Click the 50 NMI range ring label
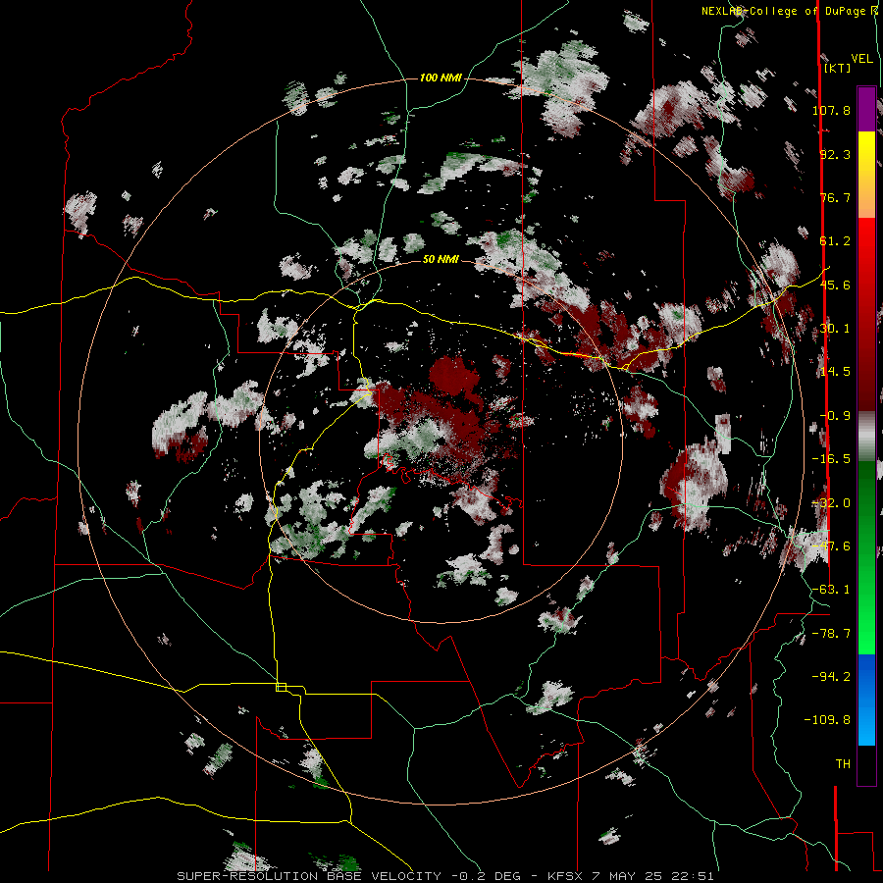The height and width of the screenshot is (883, 883). (441, 259)
